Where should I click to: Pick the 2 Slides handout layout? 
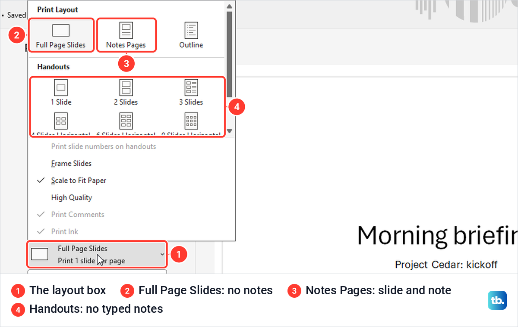click(x=126, y=92)
